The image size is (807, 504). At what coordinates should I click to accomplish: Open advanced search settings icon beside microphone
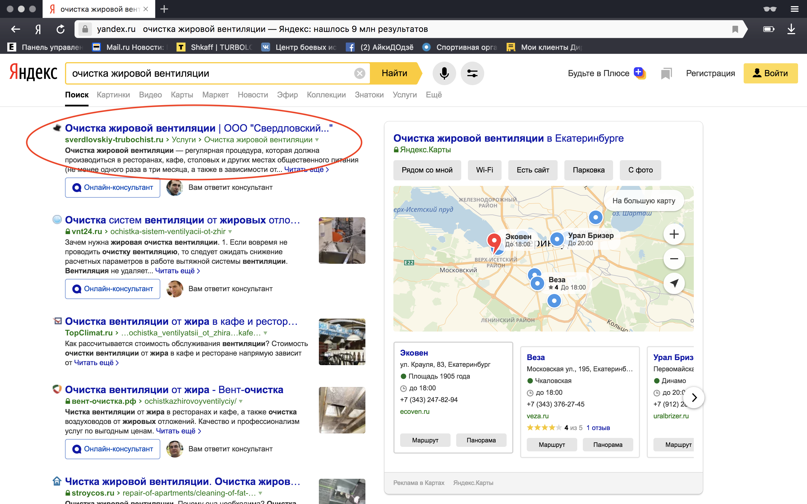point(472,73)
